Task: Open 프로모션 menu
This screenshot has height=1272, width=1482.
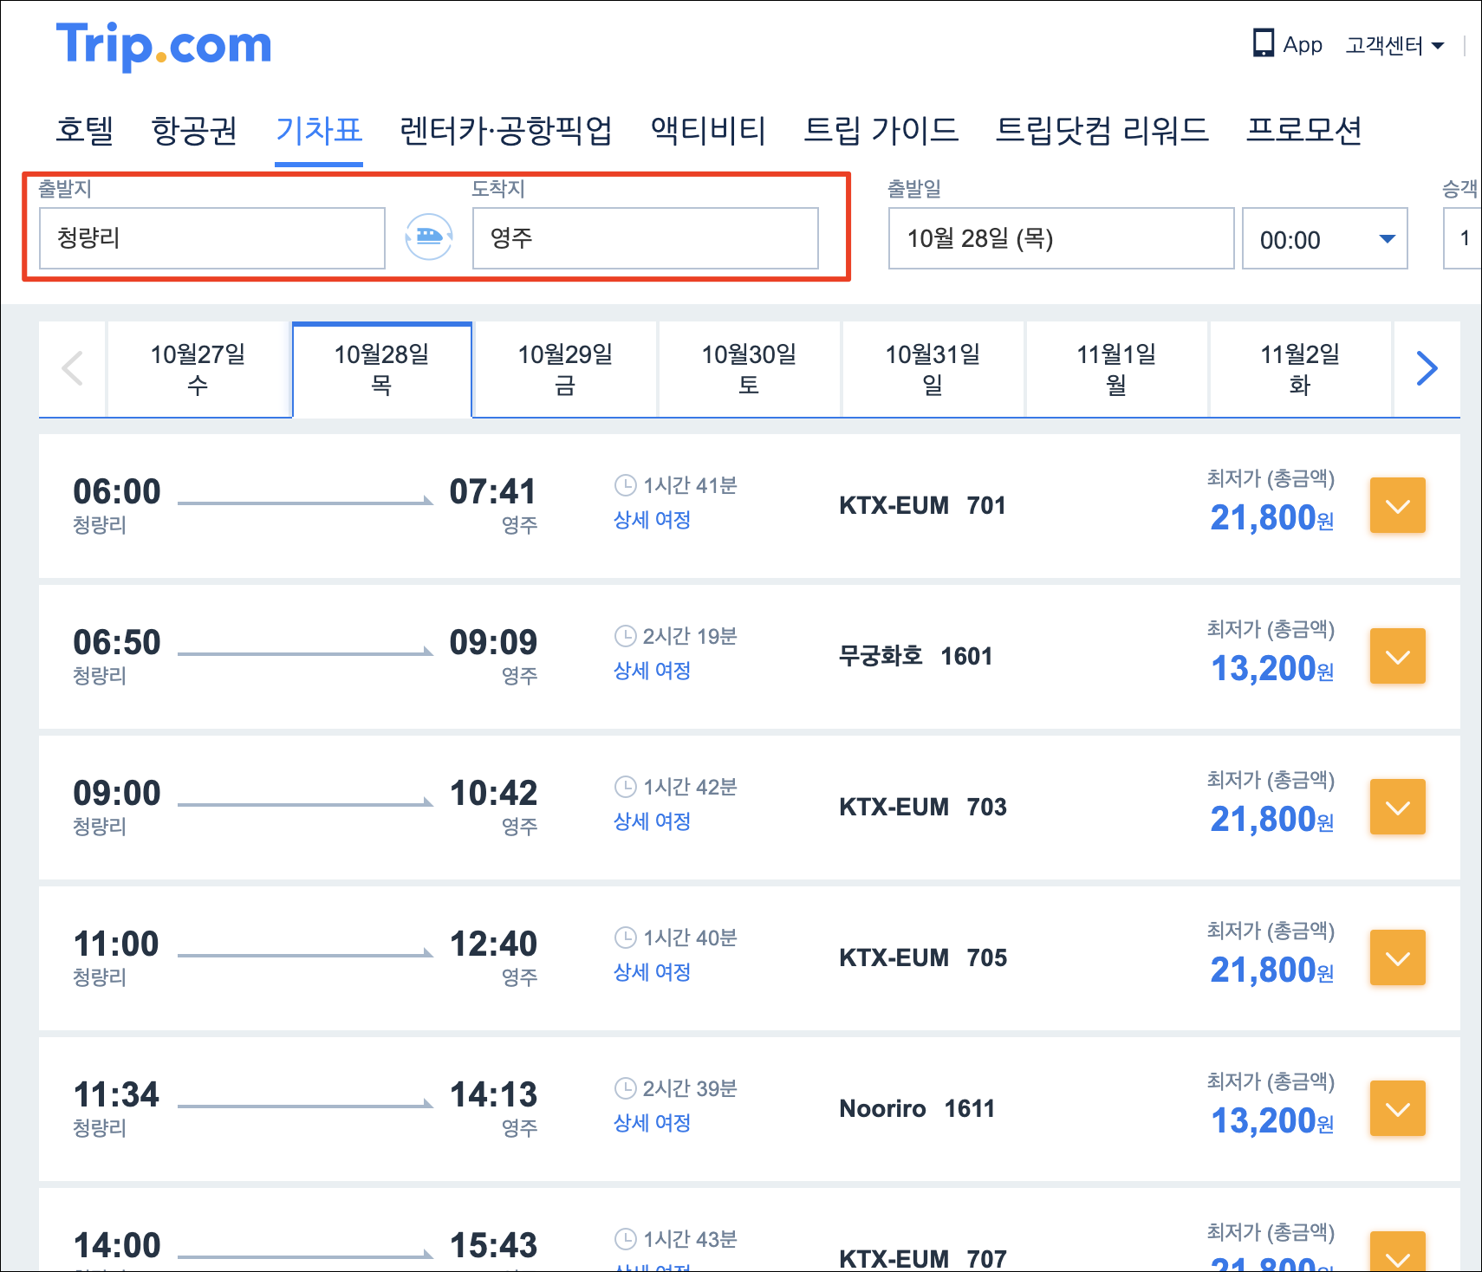Action: point(1303,130)
